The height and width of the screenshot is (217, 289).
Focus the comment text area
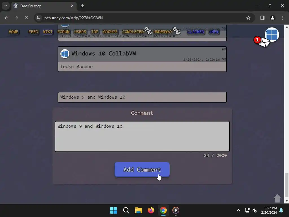[x=142, y=136]
